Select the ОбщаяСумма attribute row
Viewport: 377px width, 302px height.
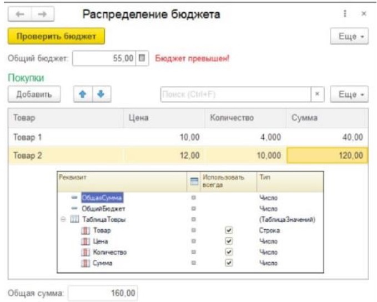click(x=102, y=198)
